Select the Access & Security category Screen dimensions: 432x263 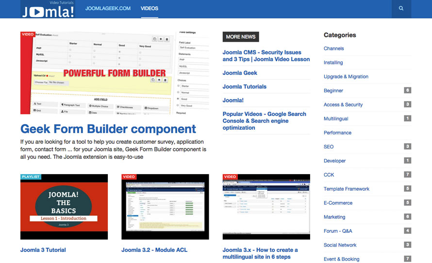pos(343,105)
